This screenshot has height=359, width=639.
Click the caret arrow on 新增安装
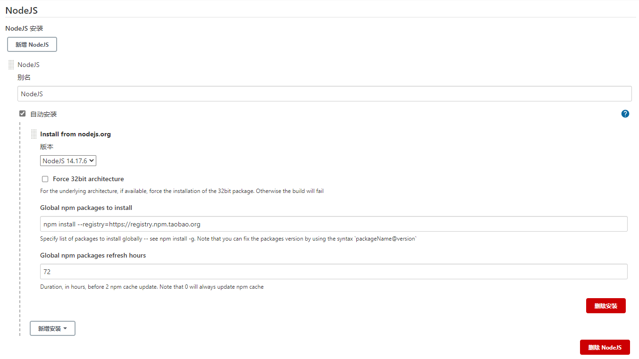(65, 328)
